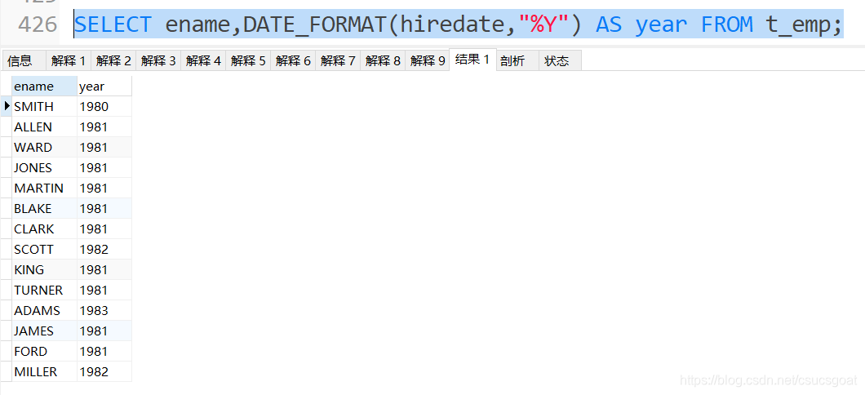Open the 解释 1 tab
865x395 pixels.
[x=69, y=60]
